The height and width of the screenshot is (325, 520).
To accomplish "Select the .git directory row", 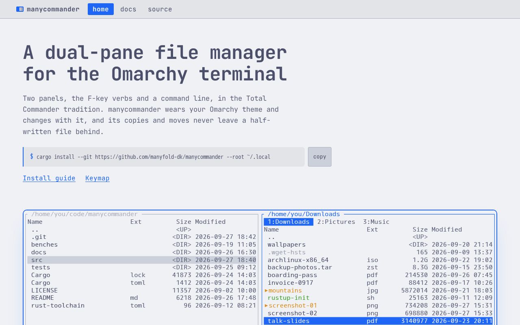I will tap(142, 237).
